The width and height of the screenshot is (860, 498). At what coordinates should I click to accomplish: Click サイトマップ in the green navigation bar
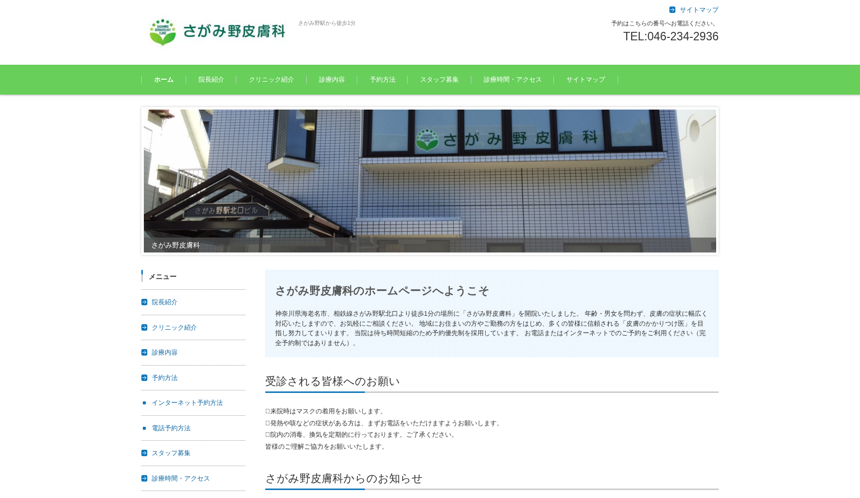pyautogui.click(x=585, y=80)
